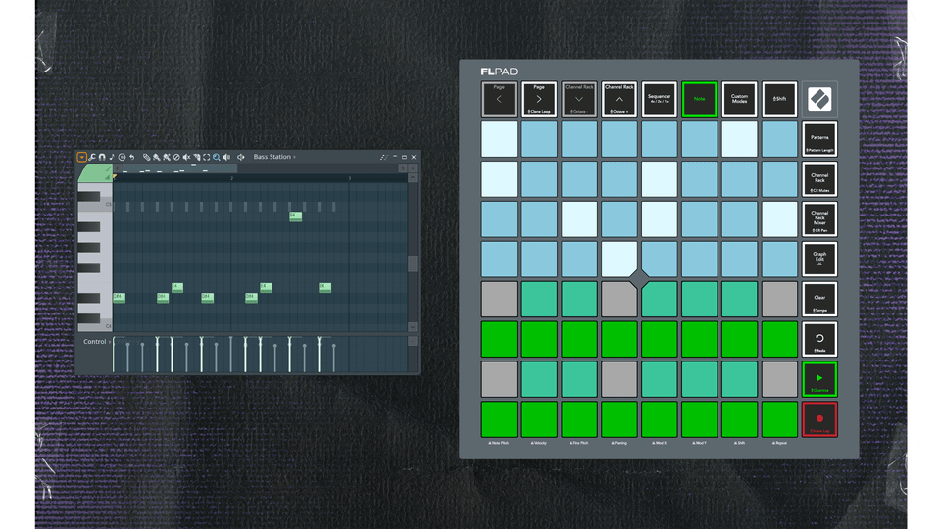This screenshot has height=529, width=941.
Task: Tap the bottom-row pad labeled Mod X
Action: [x=659, y=420]
